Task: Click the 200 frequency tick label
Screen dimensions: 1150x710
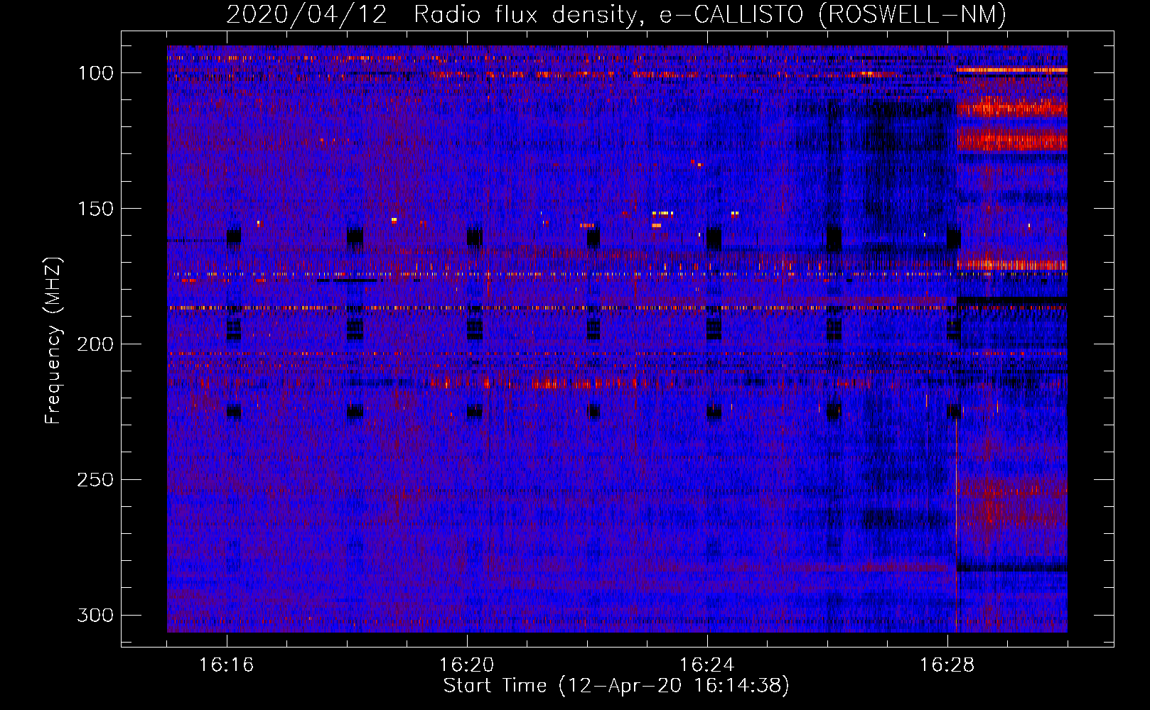Action: pos(95,344)
